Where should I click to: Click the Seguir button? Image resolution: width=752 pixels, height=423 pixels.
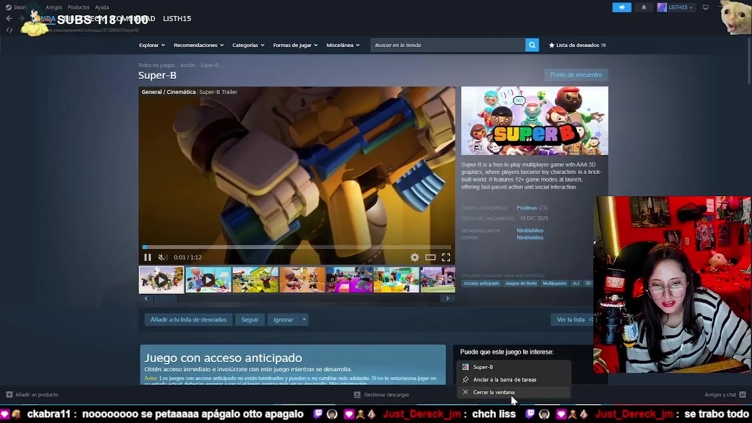coord(250,320)
